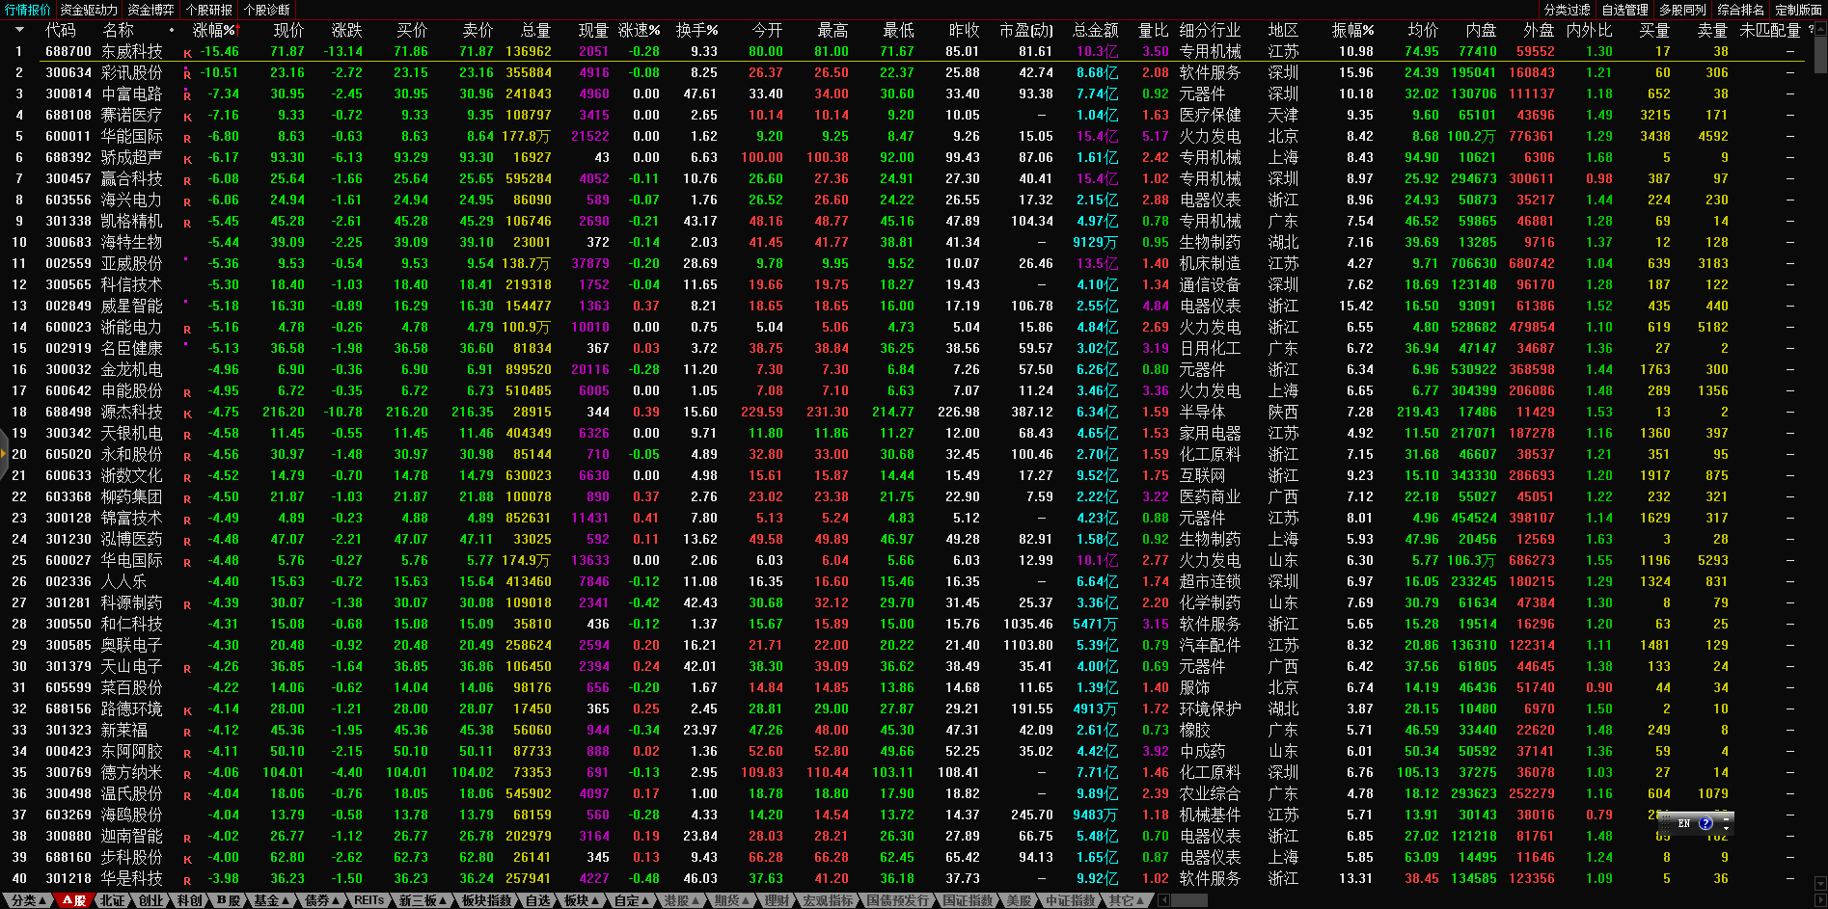Image resolution: width=1828 pixels, height=909 pixels.
Task: Click the scroll-down arrow of vertical scrollbar
Action: (1820, 882)
